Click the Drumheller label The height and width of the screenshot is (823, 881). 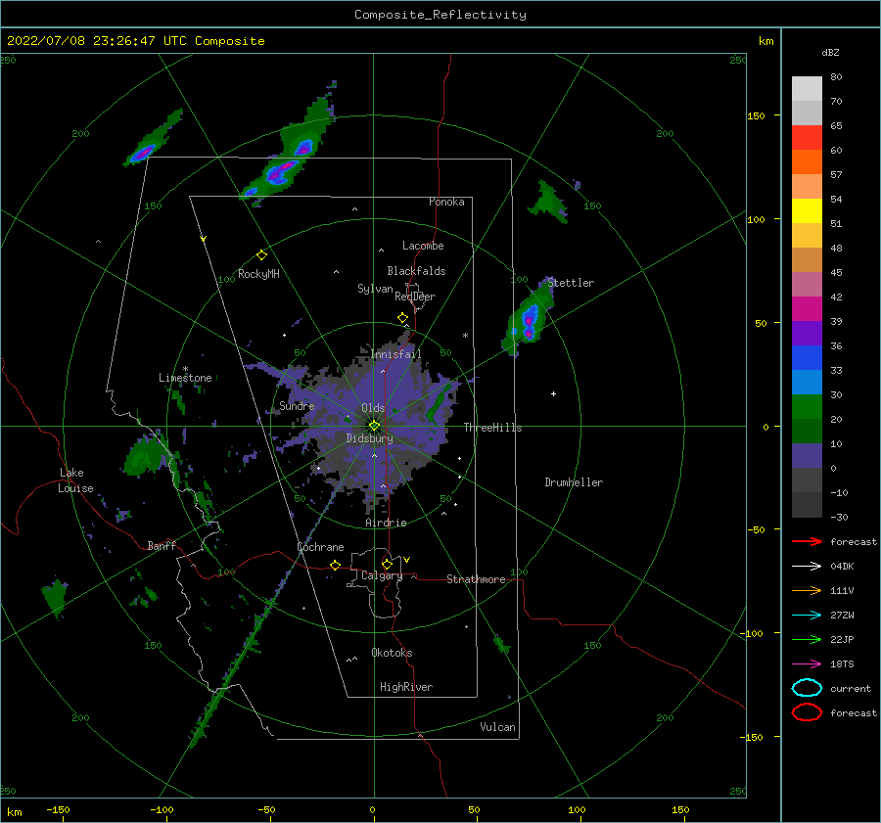574,482
